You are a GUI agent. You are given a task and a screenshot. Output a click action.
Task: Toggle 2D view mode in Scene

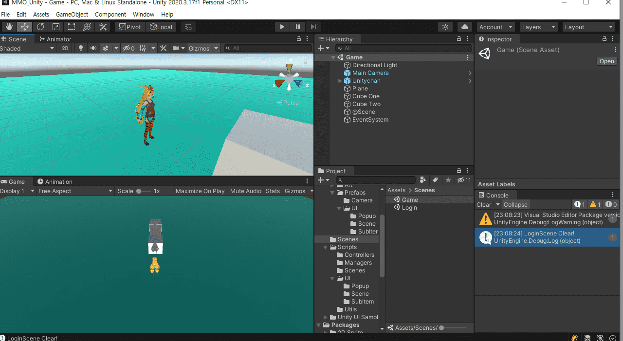coord(65,48)
